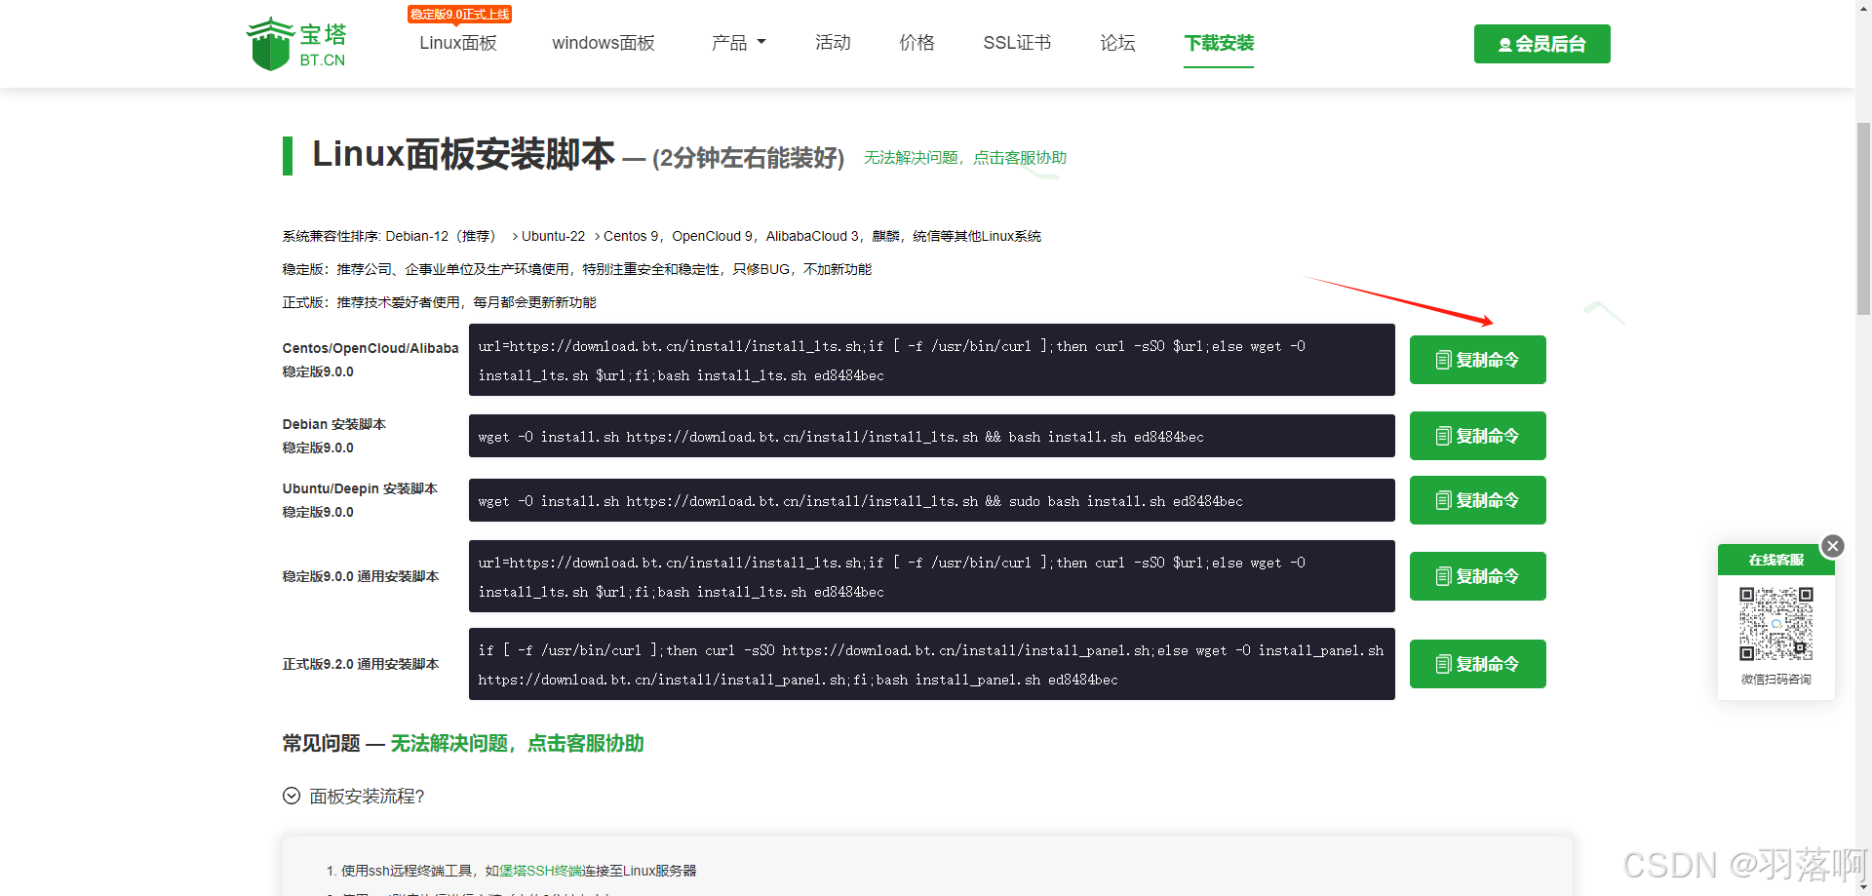Click the Debian wget command code box
This screenshot has width=1872, height=896.
tap(931, 436)
